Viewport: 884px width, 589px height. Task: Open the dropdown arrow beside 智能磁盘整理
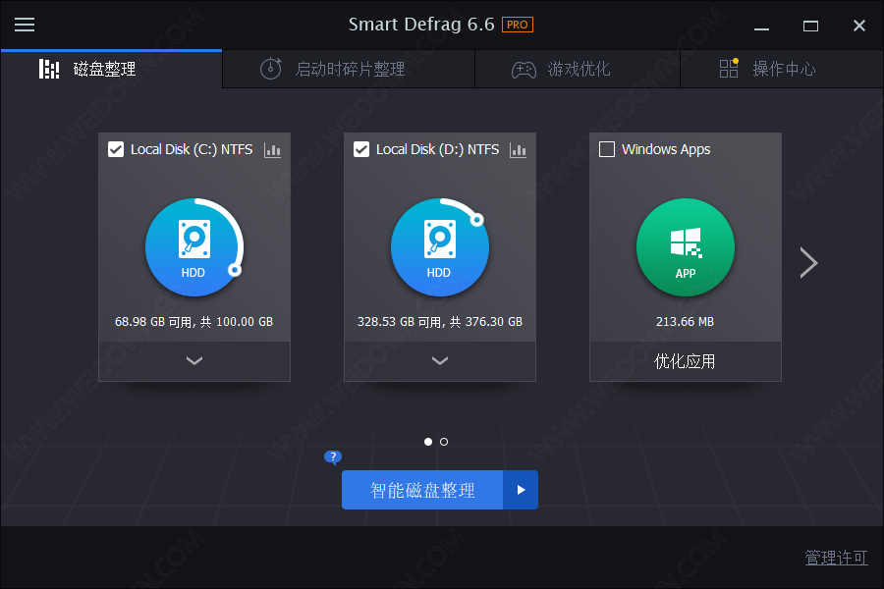[x=521, y=490]
